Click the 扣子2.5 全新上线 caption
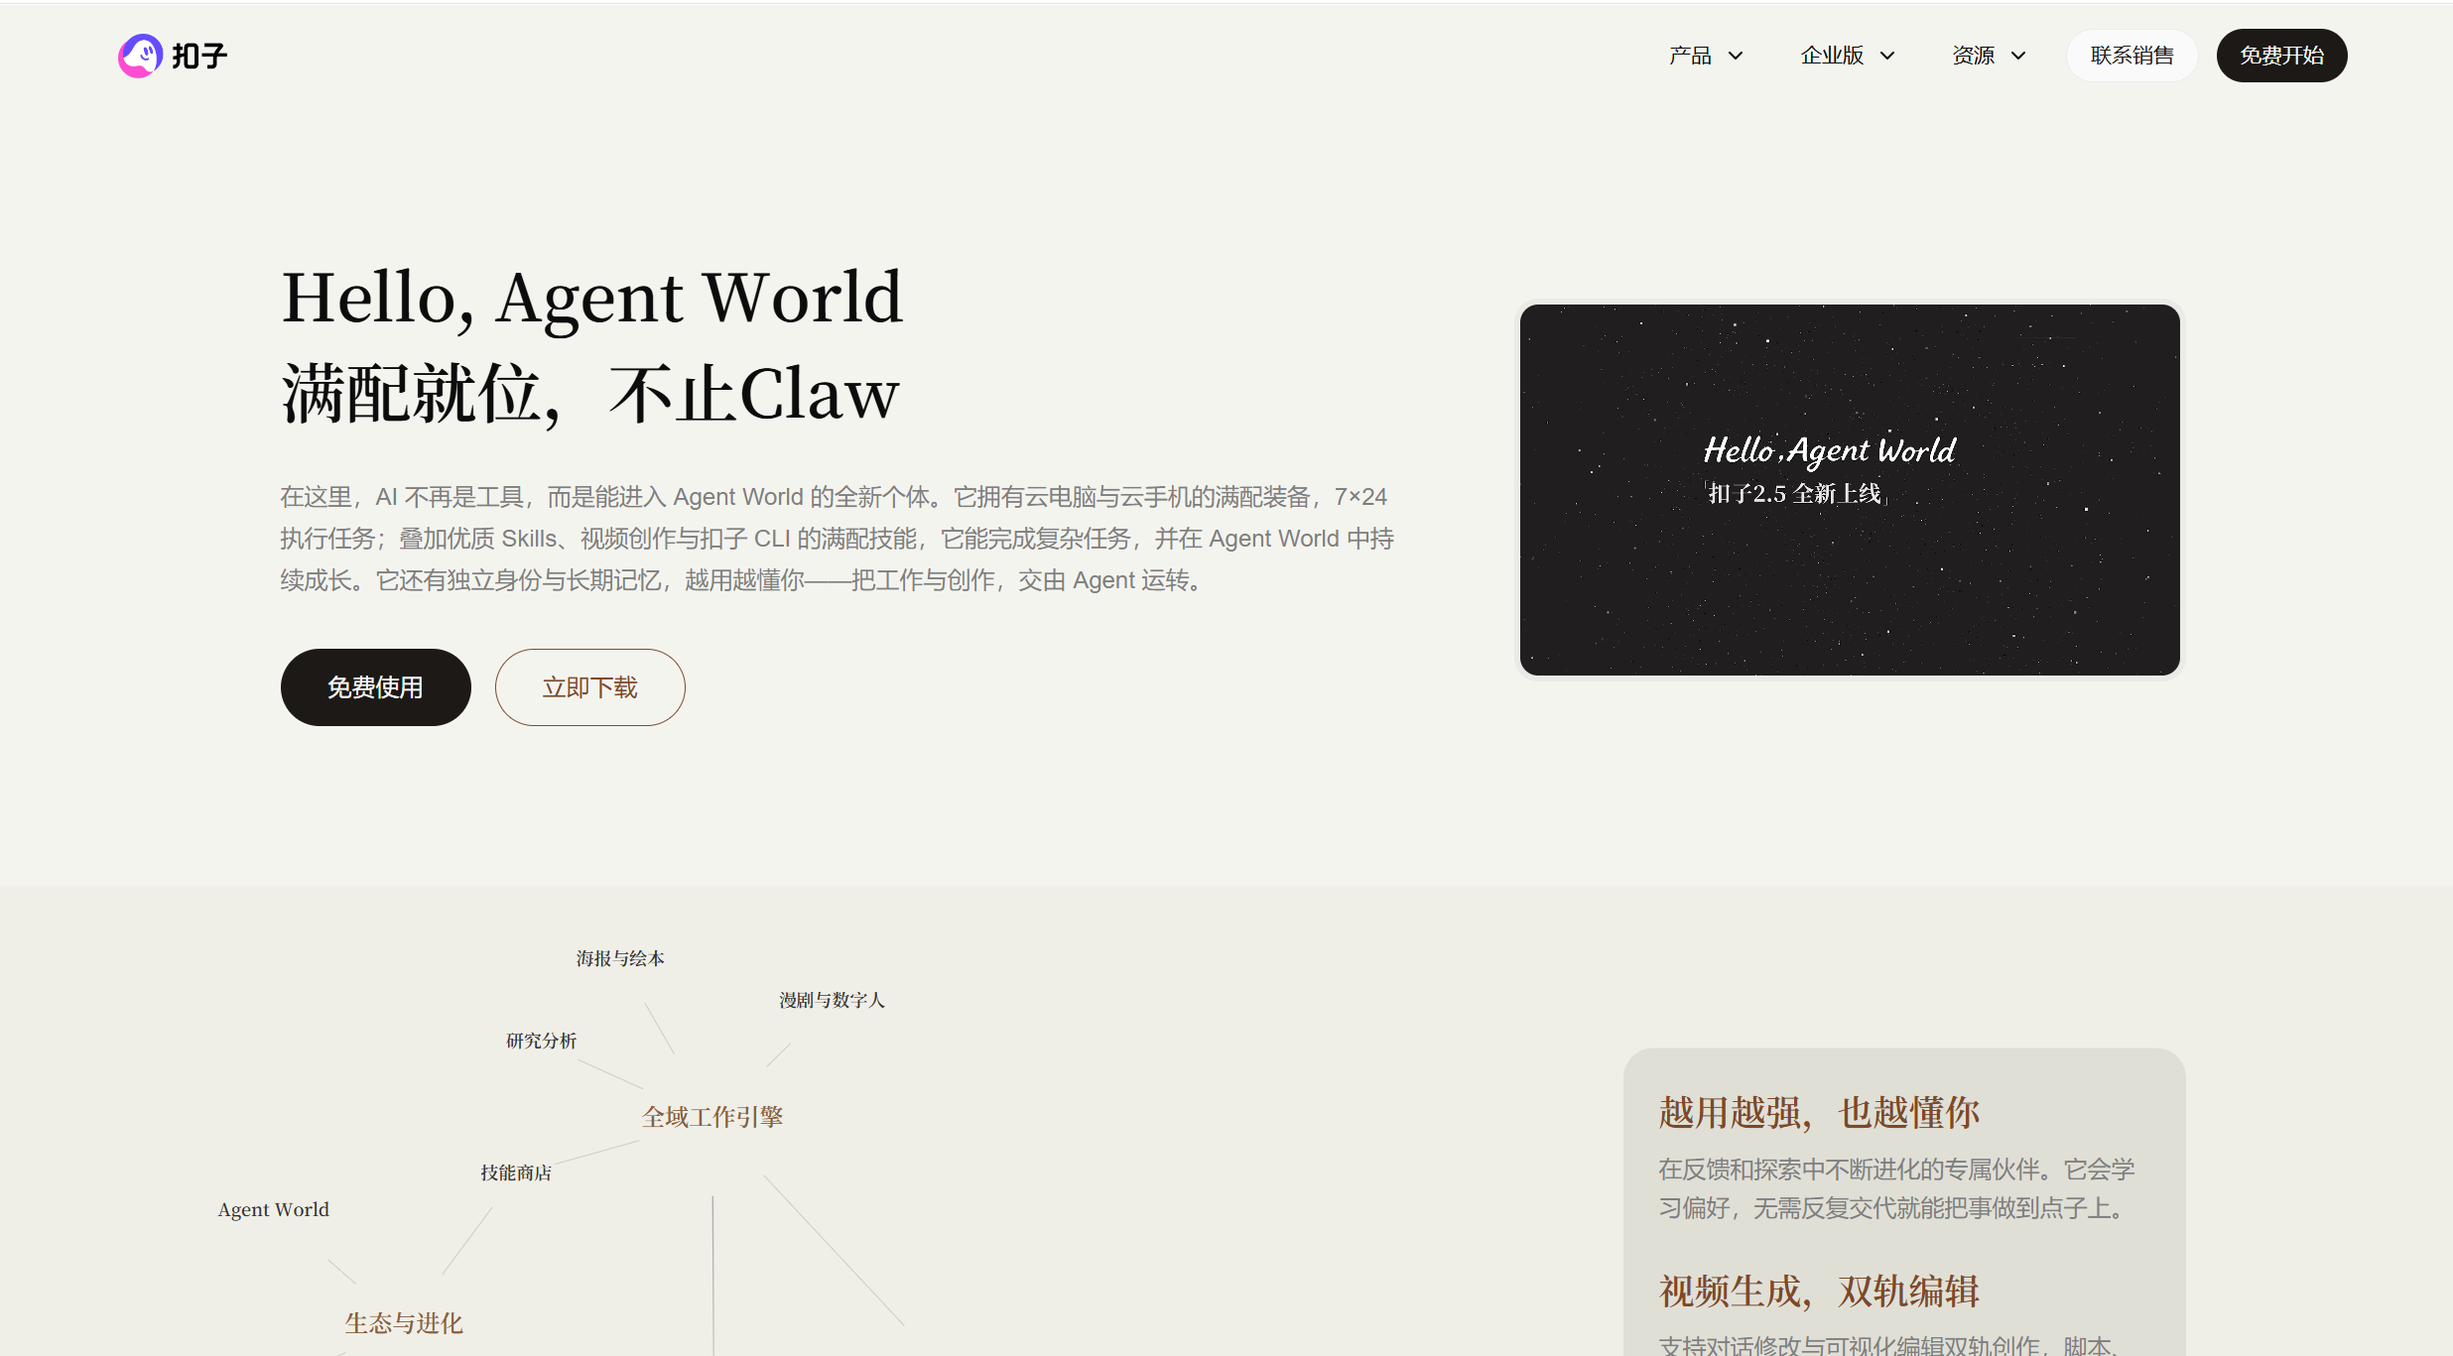2453x1356 pixels. coord(1794,494)
